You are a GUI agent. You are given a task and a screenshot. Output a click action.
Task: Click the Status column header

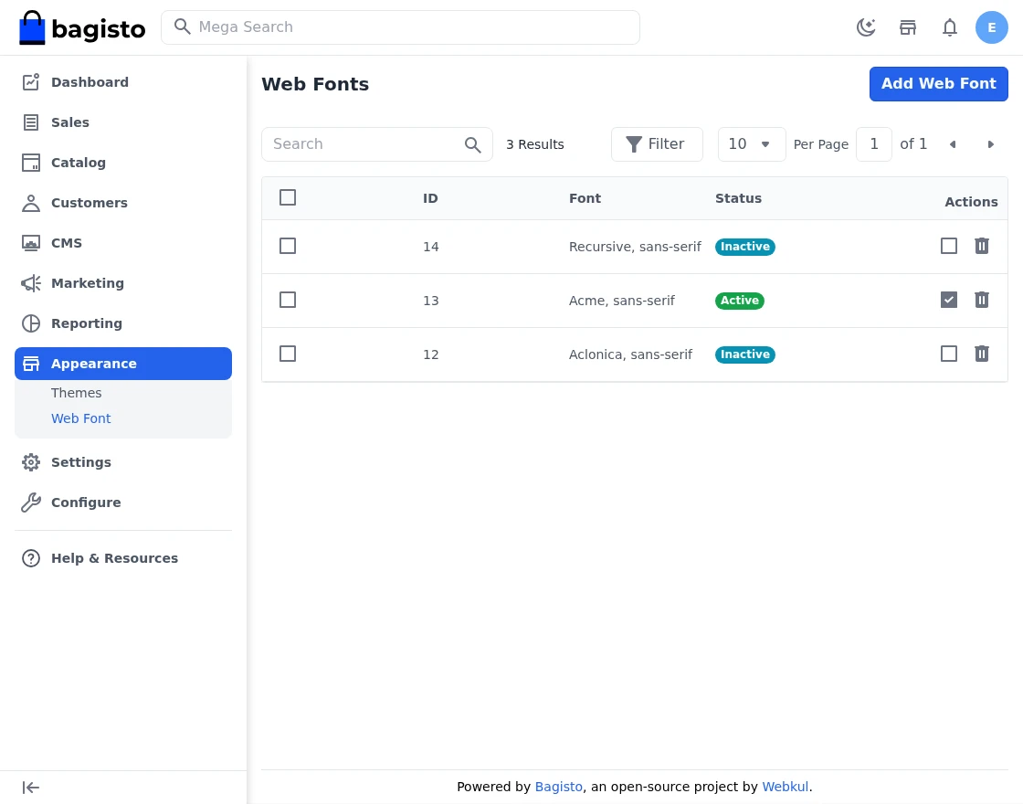click(x=738, y=198)
